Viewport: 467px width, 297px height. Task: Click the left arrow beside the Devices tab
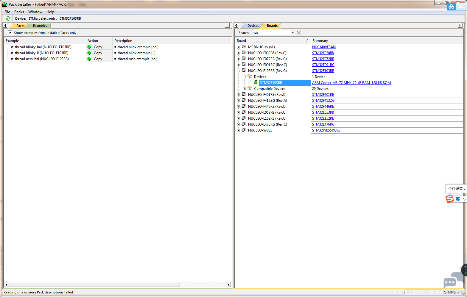coord(236,26)
